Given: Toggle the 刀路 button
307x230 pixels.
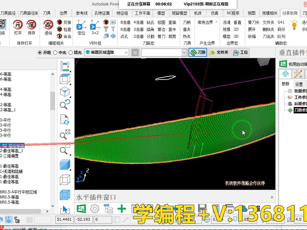Looking at the screenshot, I should click(198, 52).
